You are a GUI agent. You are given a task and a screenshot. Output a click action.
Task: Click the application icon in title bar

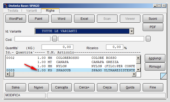click(6, 6)
